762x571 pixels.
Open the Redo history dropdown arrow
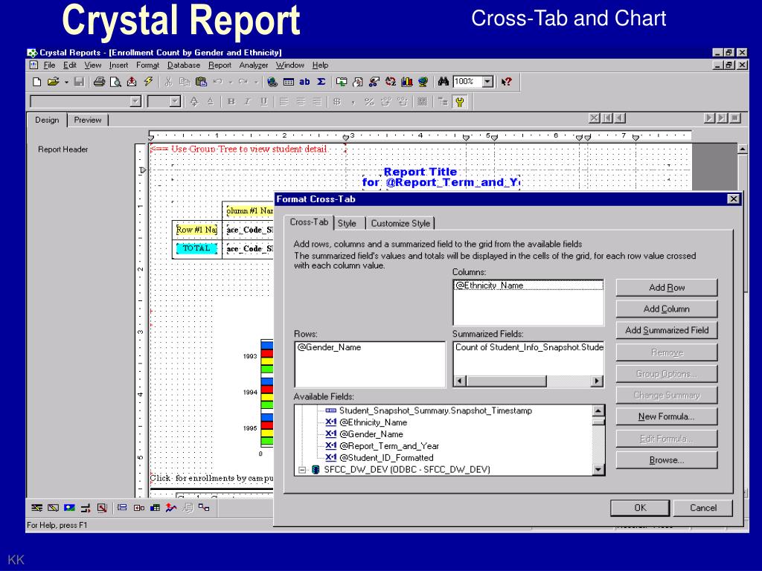click(x=256, y=82)
